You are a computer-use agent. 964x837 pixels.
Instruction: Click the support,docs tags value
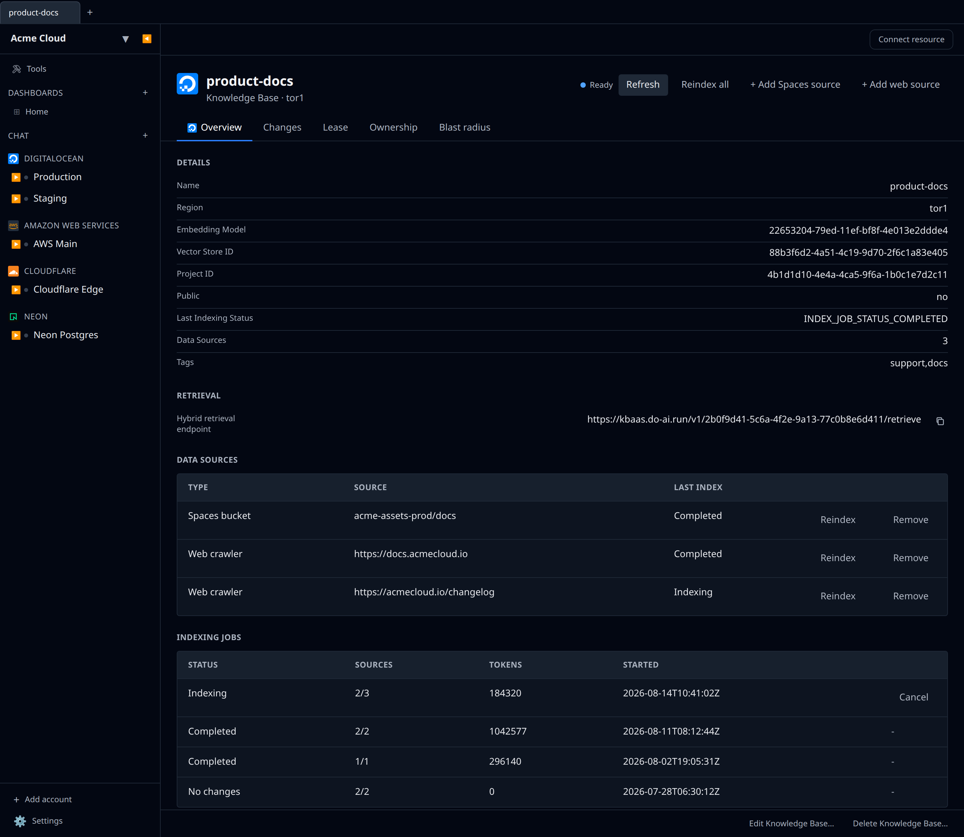click(x=919, y=363)
